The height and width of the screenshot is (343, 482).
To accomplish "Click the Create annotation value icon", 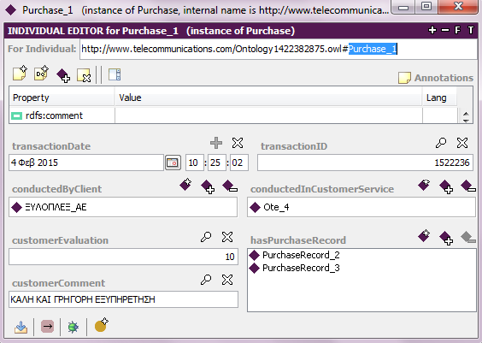I will tap(20, 74).
